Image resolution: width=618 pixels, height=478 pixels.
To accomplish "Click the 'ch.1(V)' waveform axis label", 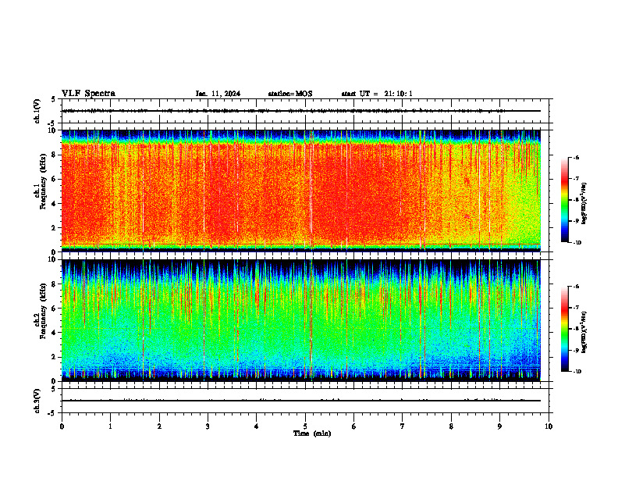I will click(37, 111).
